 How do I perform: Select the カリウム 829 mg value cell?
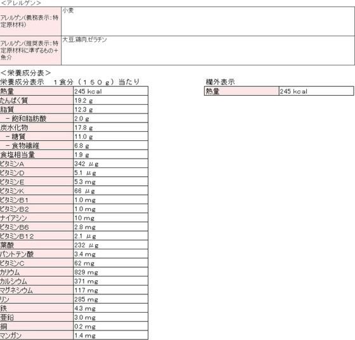pos(111,272)
